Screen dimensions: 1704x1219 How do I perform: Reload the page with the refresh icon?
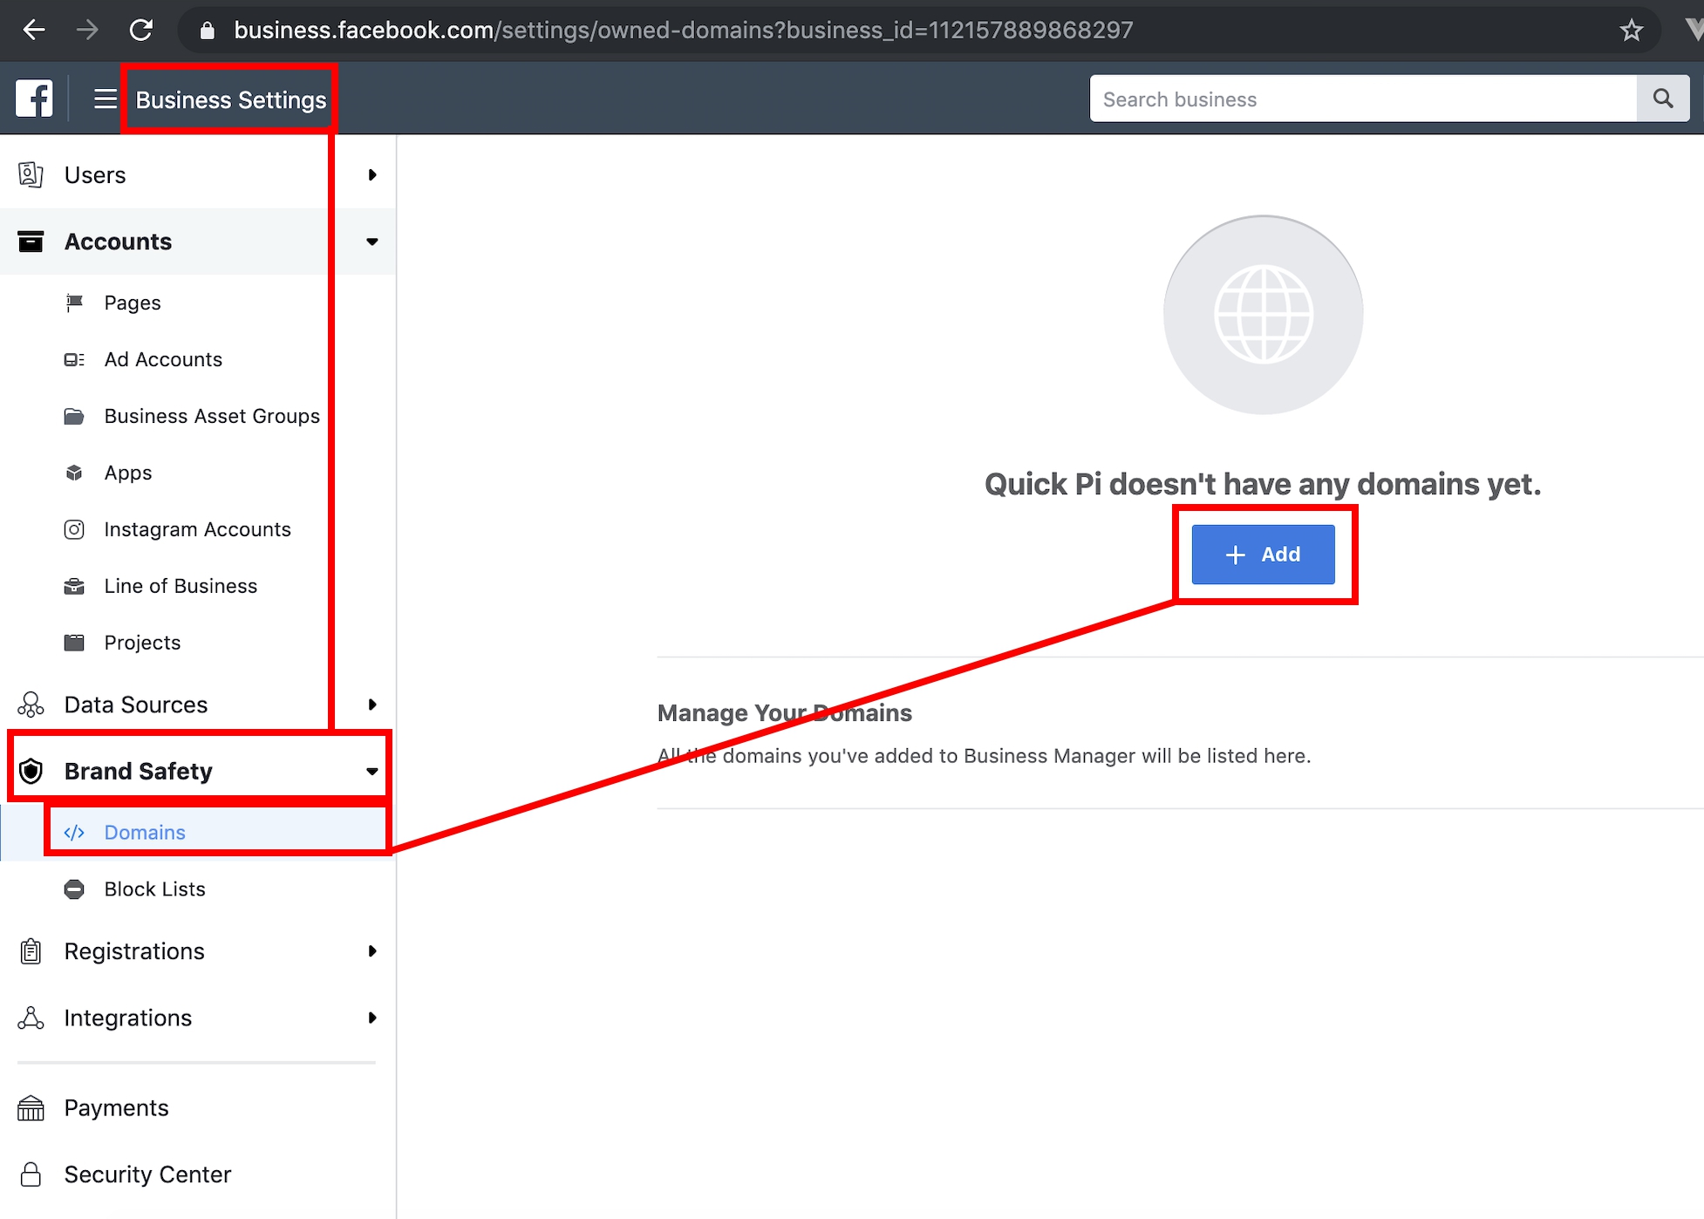coord(141,30)
